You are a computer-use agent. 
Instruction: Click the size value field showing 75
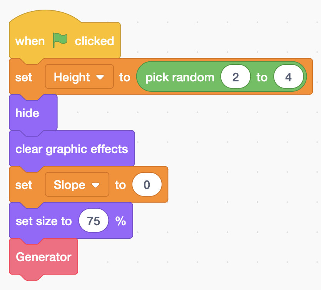pos(94,221)
